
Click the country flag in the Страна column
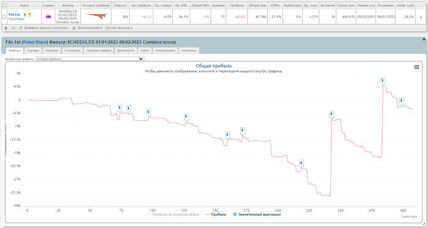tap(48, 17)
